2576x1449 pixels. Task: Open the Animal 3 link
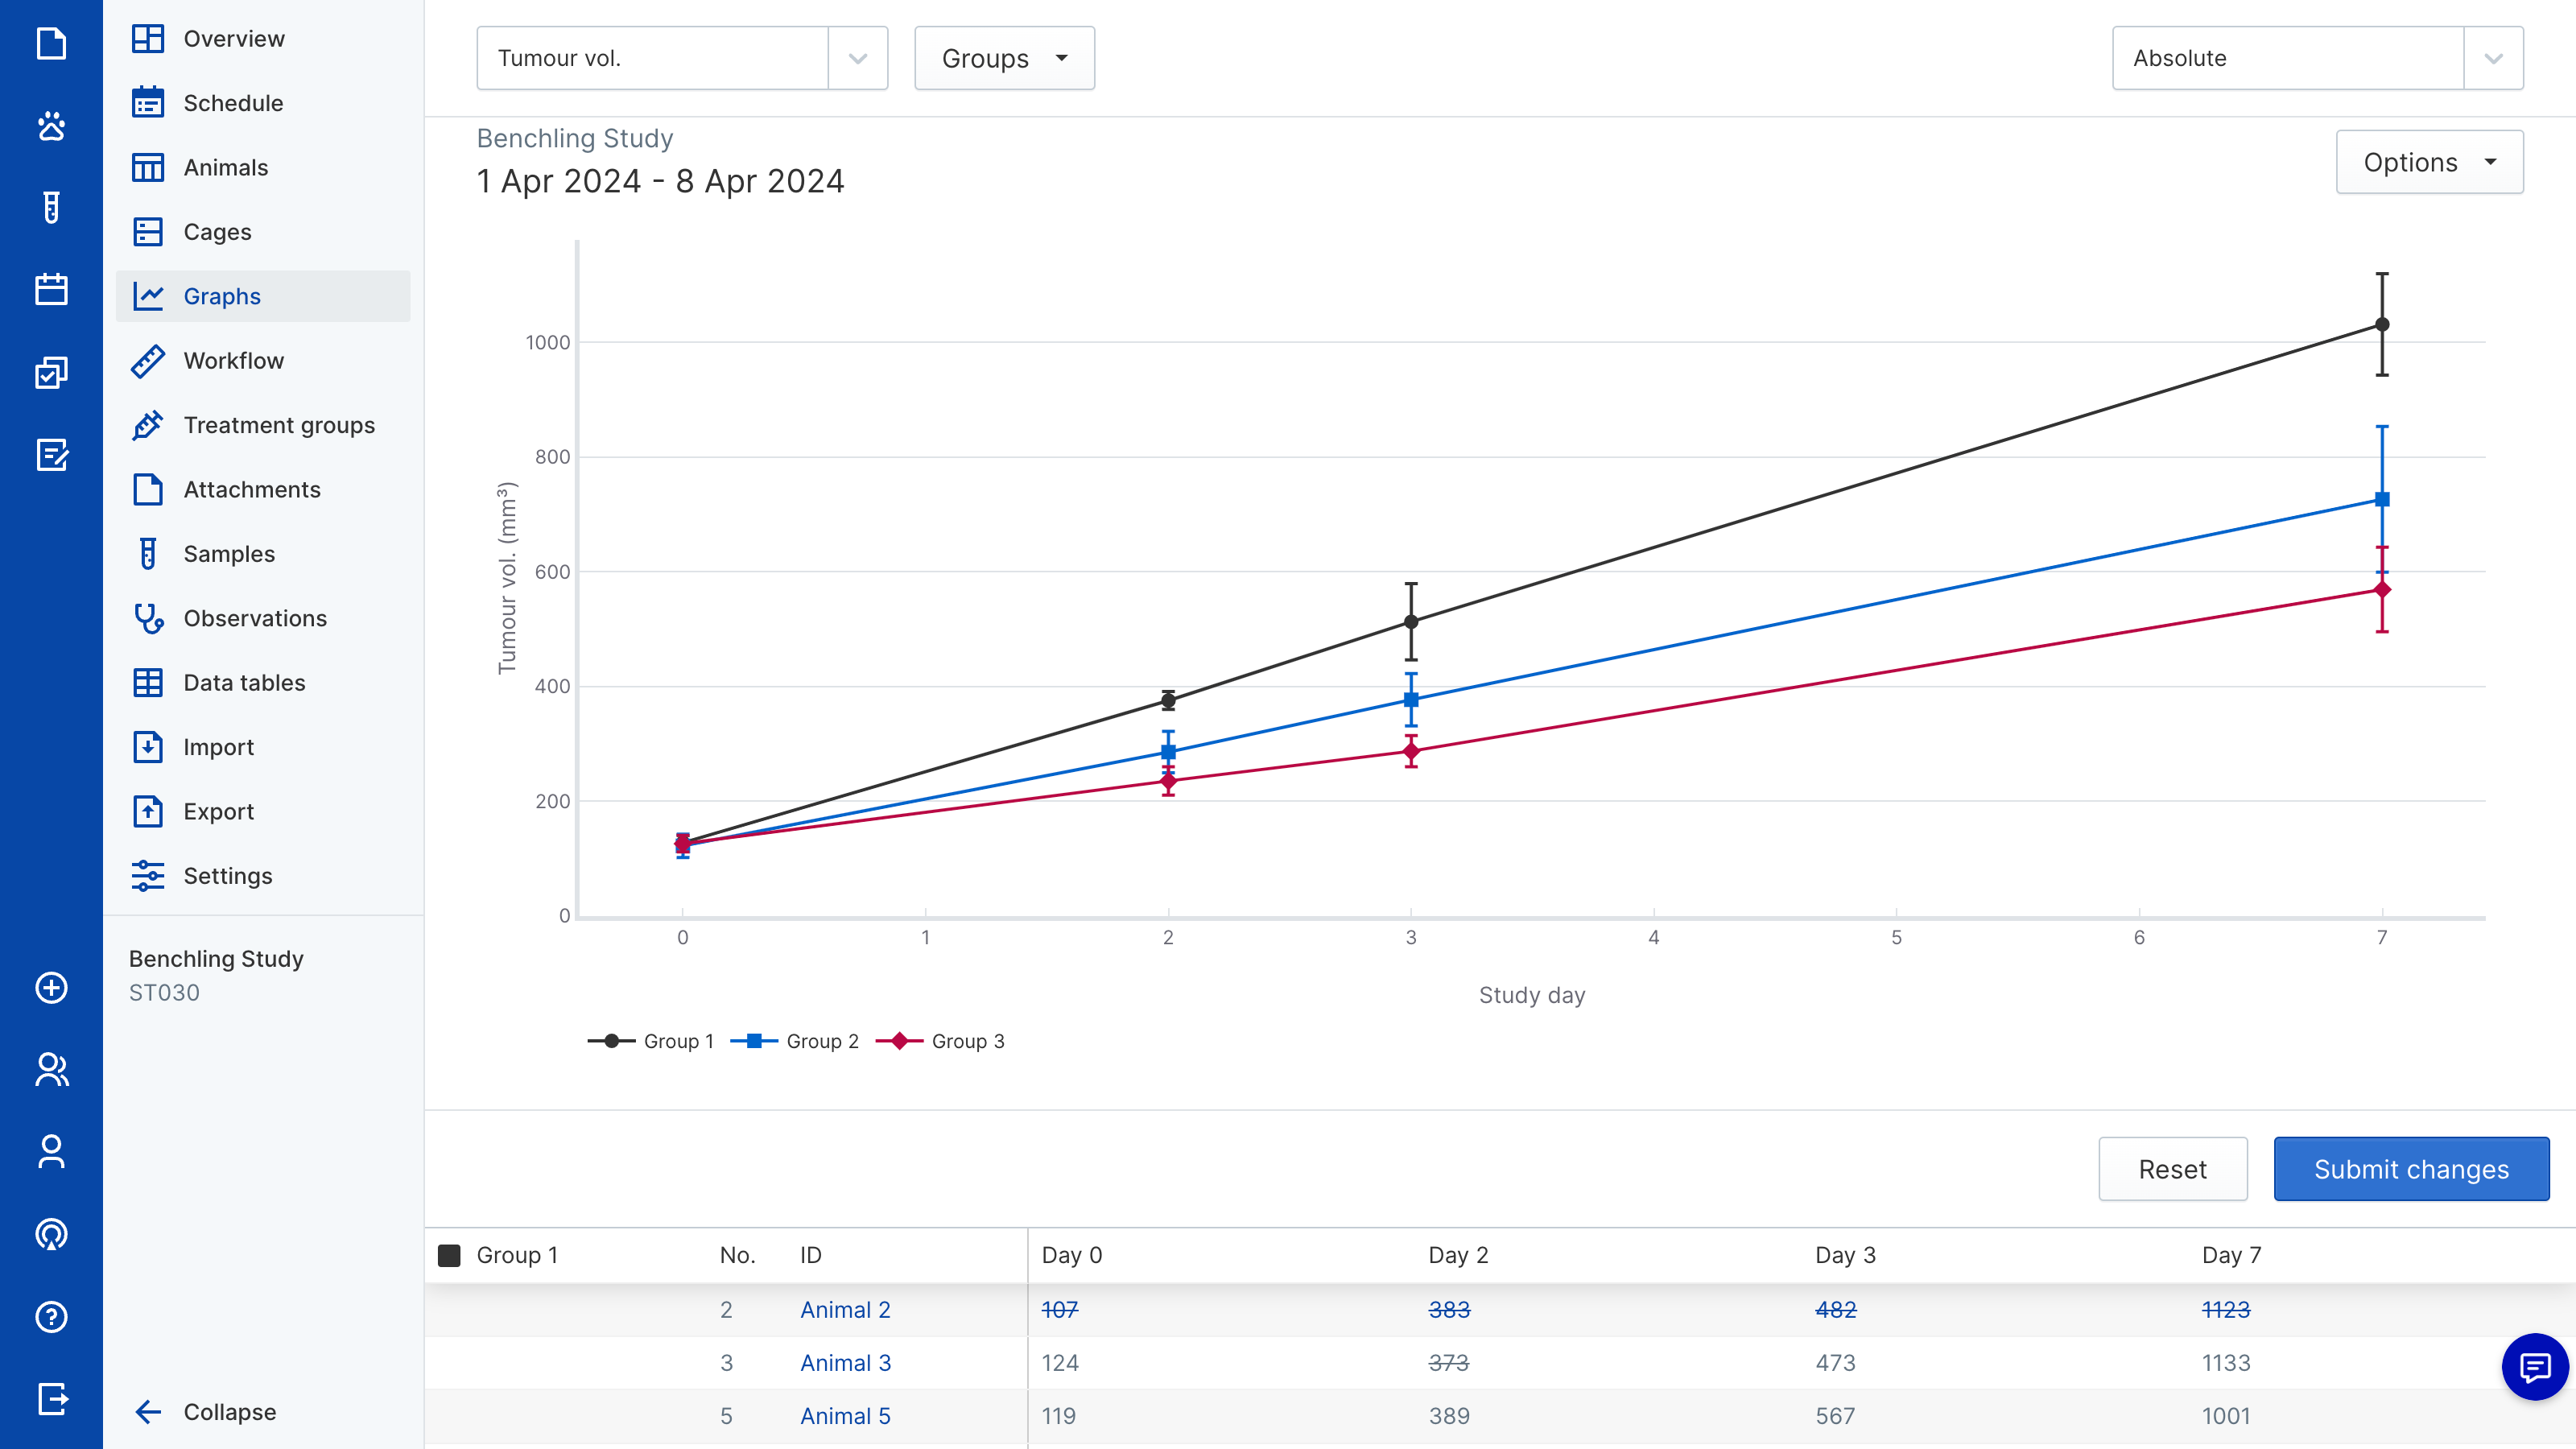tap(845, 1363)
